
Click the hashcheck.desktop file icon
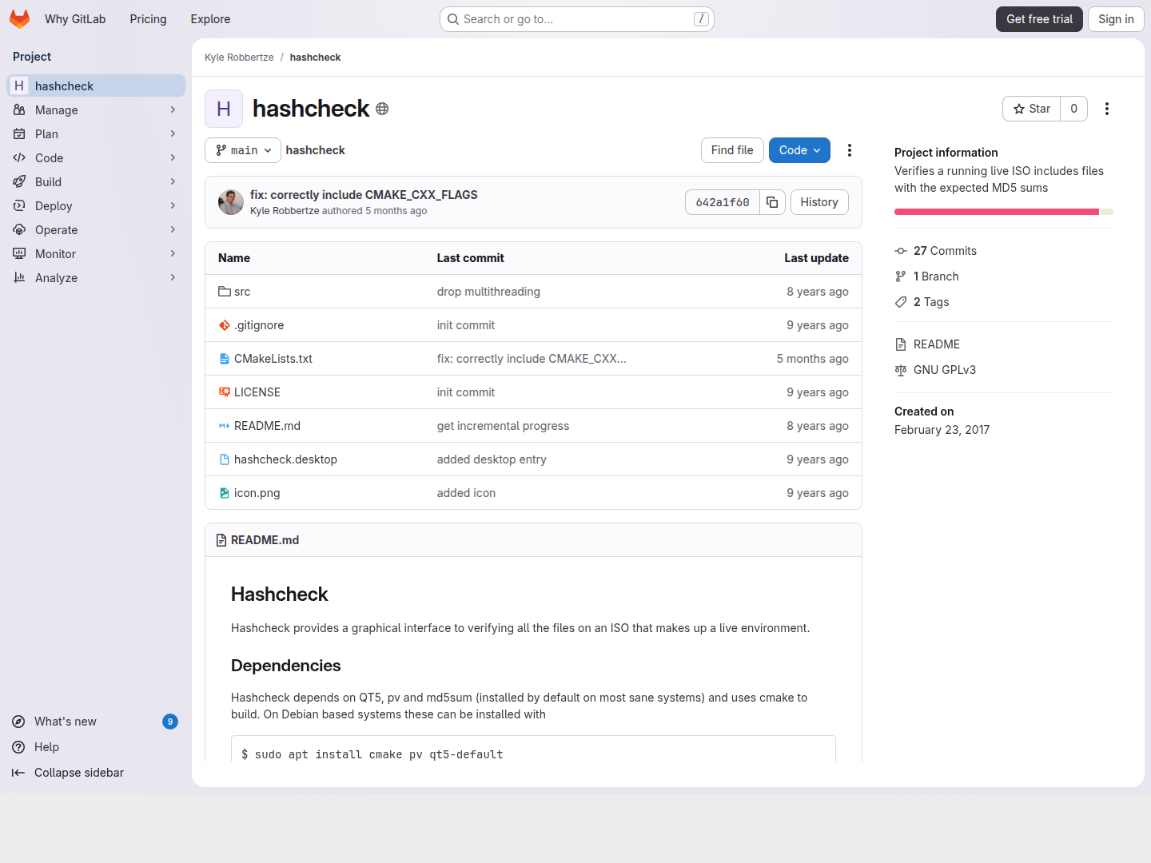click(225, 459)
